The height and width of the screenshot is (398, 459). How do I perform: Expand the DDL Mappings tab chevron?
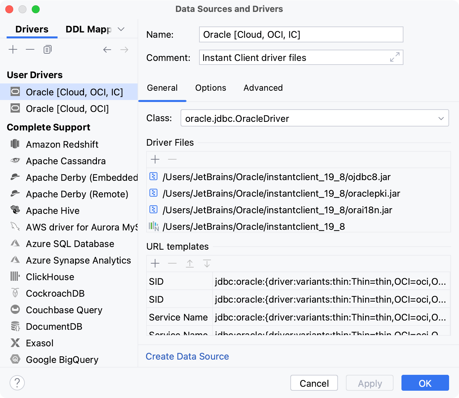coord(121,29)
